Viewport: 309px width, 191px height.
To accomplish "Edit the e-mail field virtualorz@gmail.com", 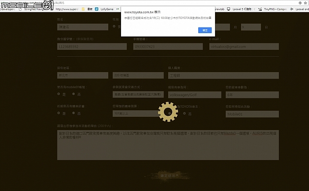I will (x=244, y=46).
